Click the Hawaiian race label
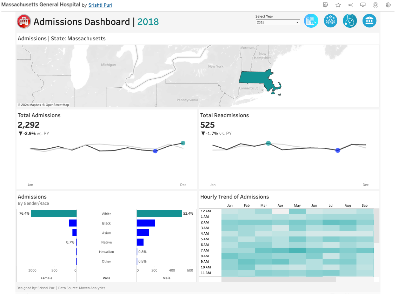The image size is (398, 294). tap(107, 252)
